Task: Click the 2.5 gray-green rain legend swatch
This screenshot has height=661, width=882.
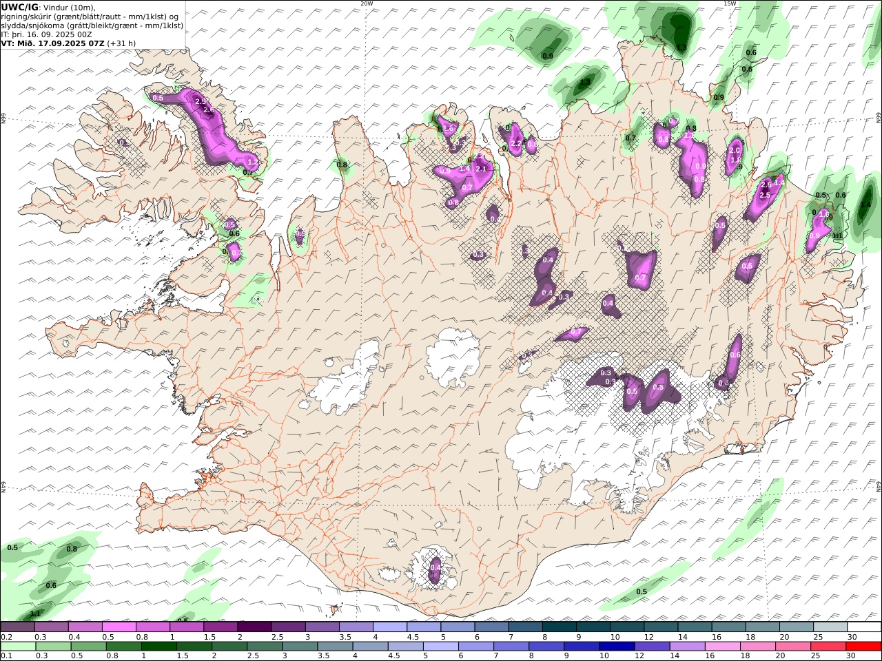Action: 264,646
